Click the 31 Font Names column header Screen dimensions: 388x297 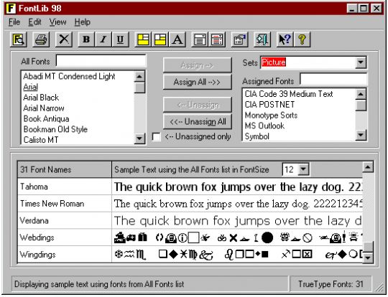click(x=65, y=169)
